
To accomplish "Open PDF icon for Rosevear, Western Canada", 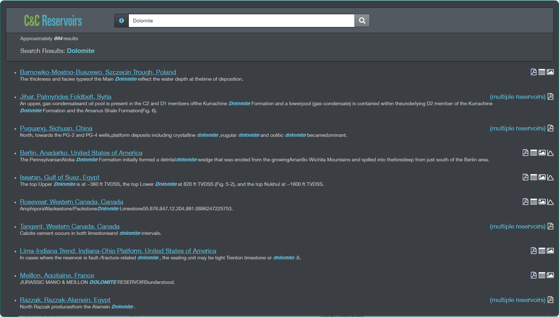I will 525,202.
